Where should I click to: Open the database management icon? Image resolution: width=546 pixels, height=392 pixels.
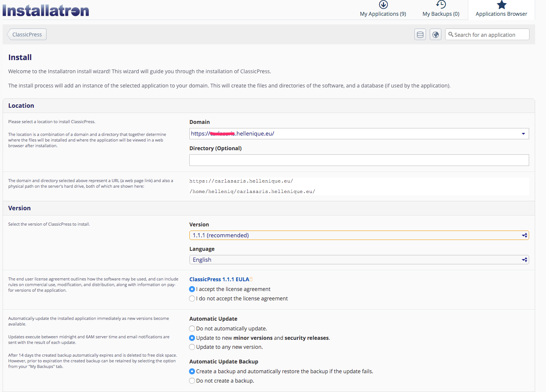coord(420,34)
